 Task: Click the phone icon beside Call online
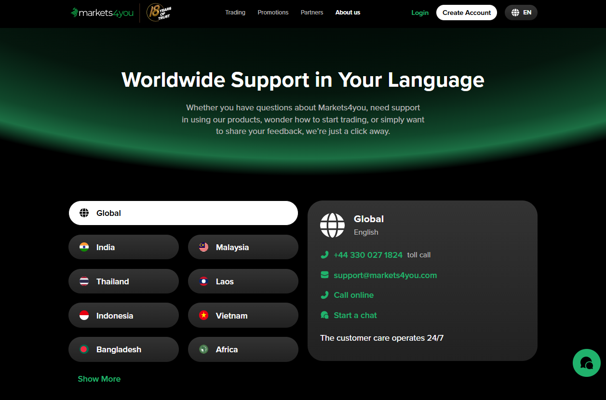point(324,295)
